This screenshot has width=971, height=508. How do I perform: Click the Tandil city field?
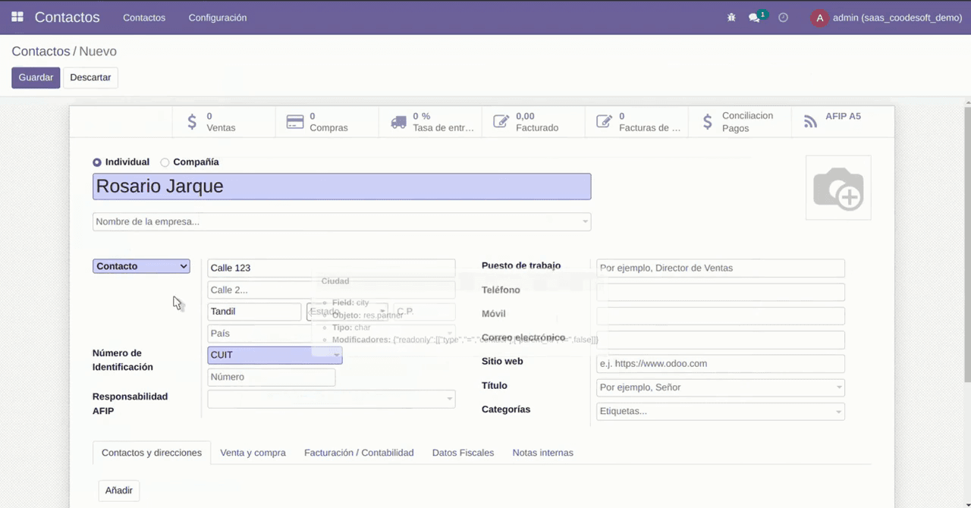click(255, 312)
